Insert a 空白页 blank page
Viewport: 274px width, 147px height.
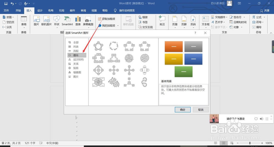tap(8, 22)
